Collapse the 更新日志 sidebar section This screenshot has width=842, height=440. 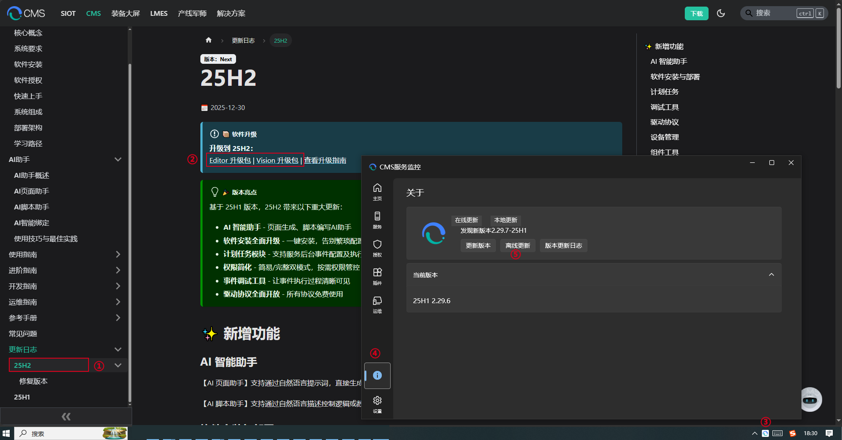click(x=118, y=349)
